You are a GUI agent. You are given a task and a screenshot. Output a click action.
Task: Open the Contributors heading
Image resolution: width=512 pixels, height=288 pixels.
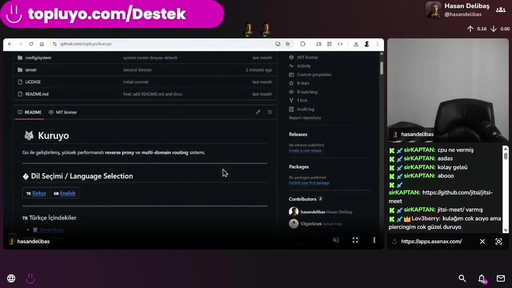click(x=302, y=199)
